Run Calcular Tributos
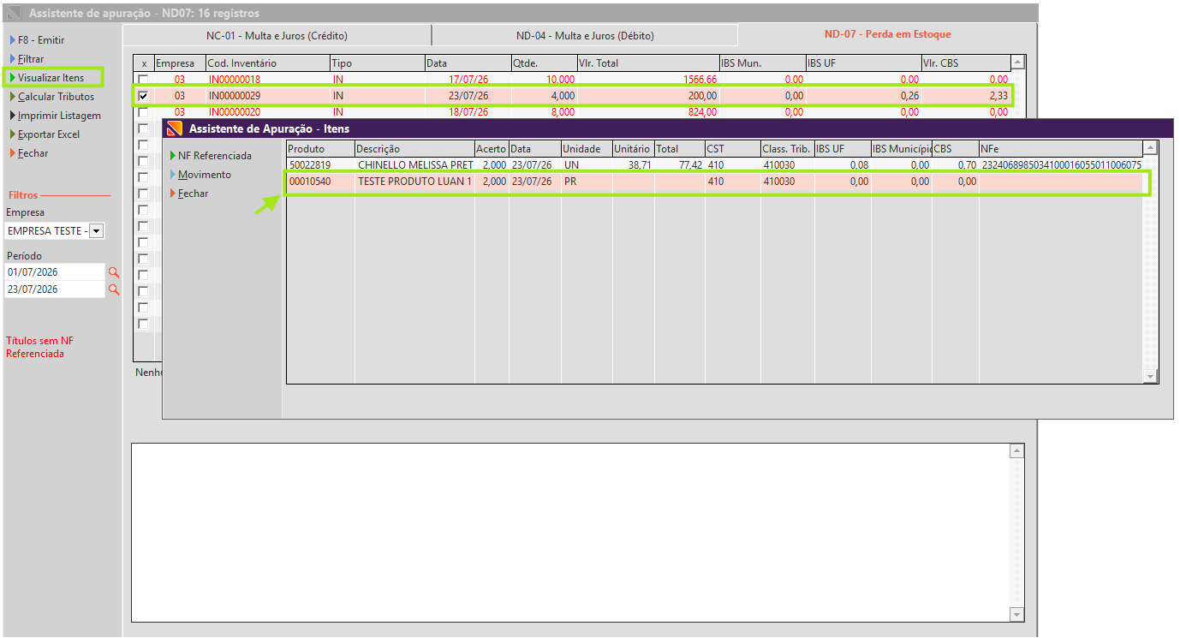 [56, 97]
